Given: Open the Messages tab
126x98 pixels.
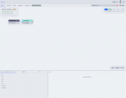Looking at the screenshot, I should [x=20, y=6].
